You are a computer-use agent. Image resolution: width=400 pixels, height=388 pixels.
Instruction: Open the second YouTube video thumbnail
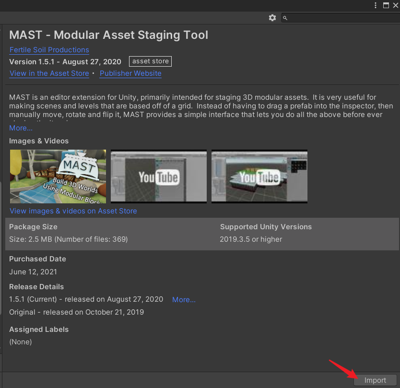[x=159, y=176]
